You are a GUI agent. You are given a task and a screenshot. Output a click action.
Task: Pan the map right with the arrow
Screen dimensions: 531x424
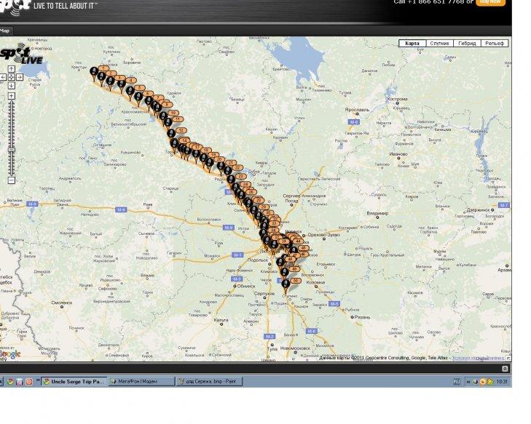point(18,77)
